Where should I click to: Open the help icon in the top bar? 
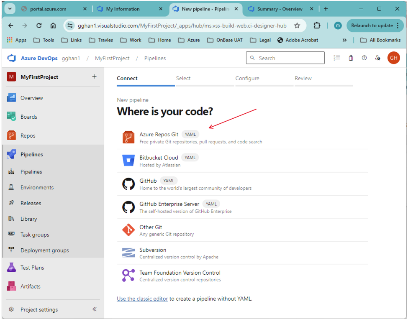[364, 58]
